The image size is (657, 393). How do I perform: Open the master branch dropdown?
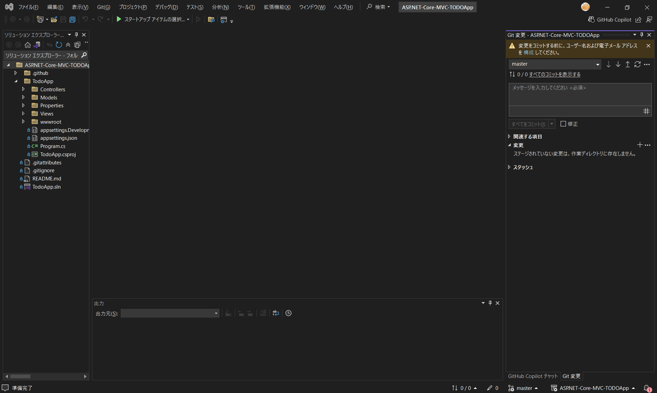597,64
